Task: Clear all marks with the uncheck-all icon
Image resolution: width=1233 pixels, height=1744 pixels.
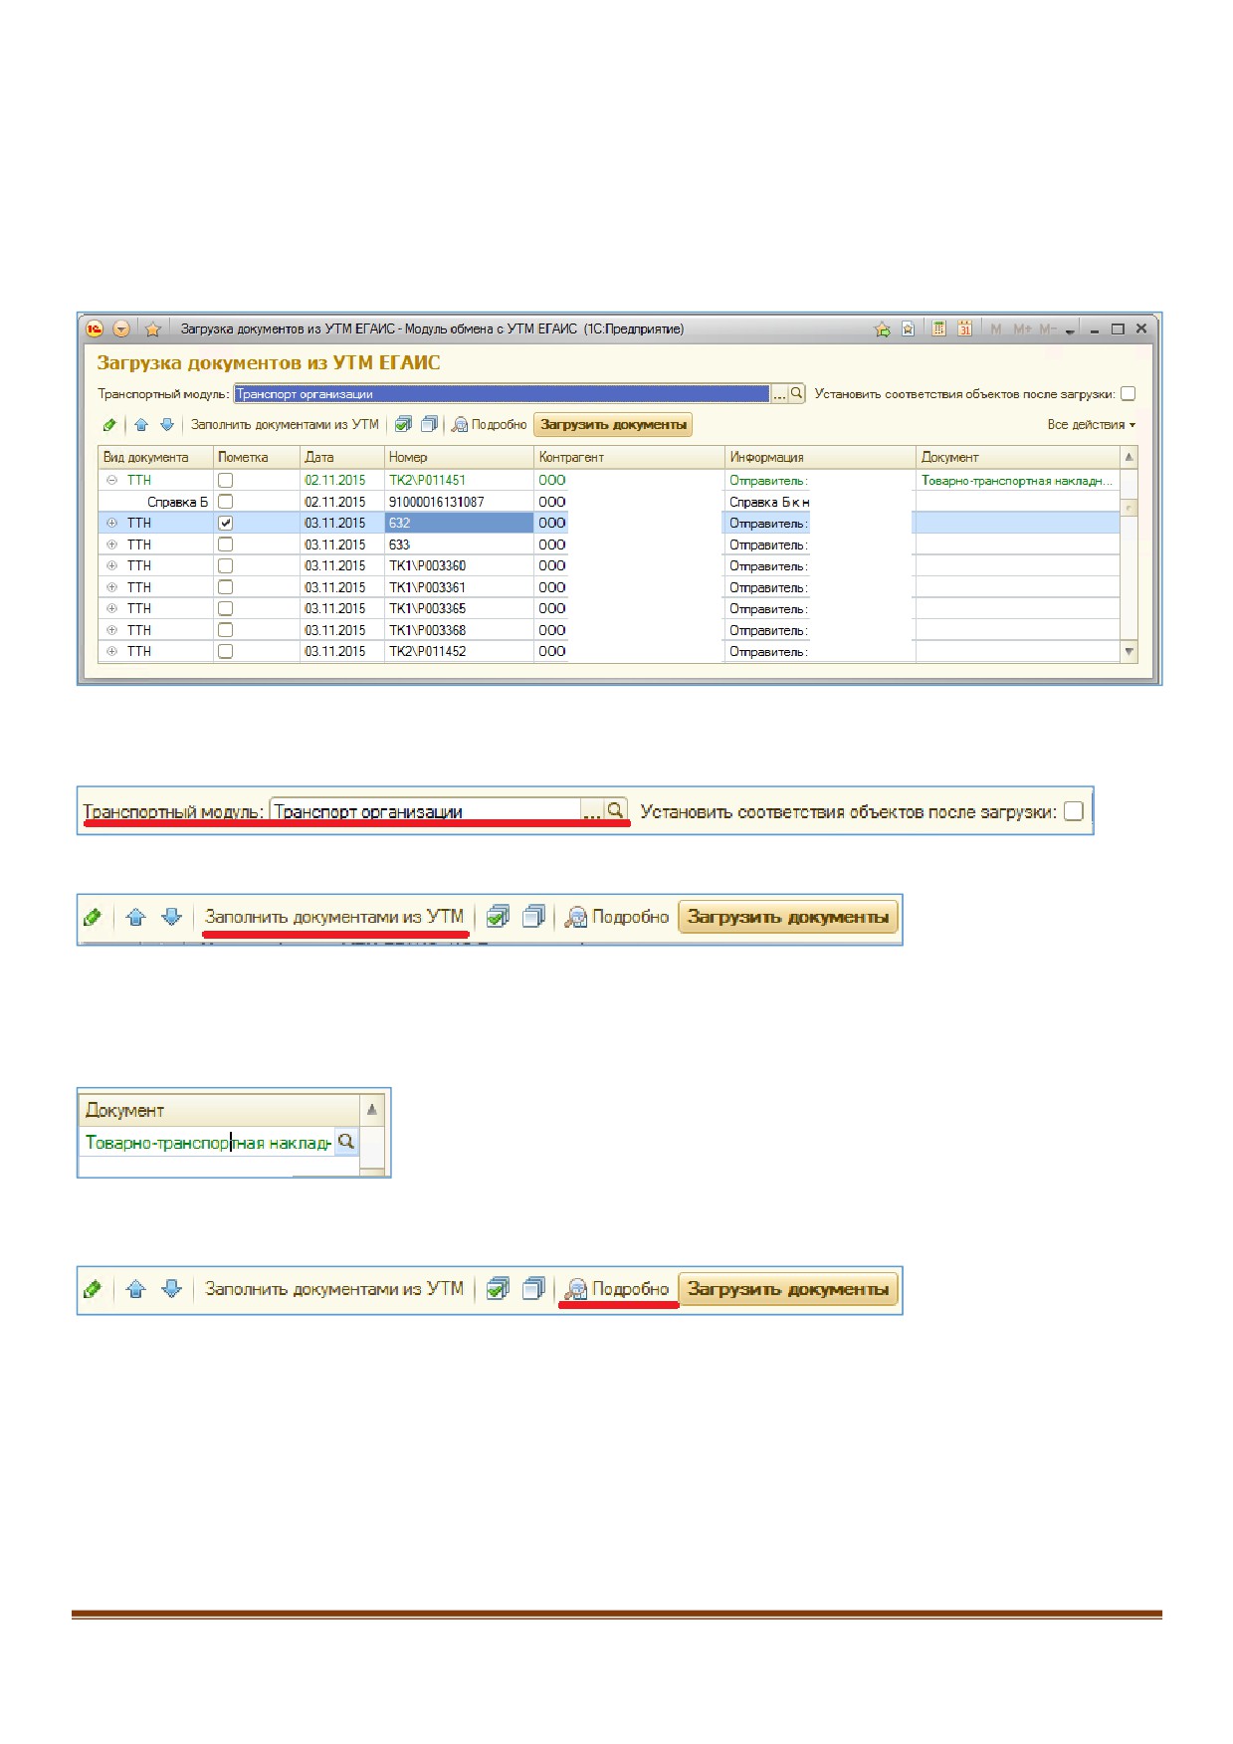Action: 429,425
